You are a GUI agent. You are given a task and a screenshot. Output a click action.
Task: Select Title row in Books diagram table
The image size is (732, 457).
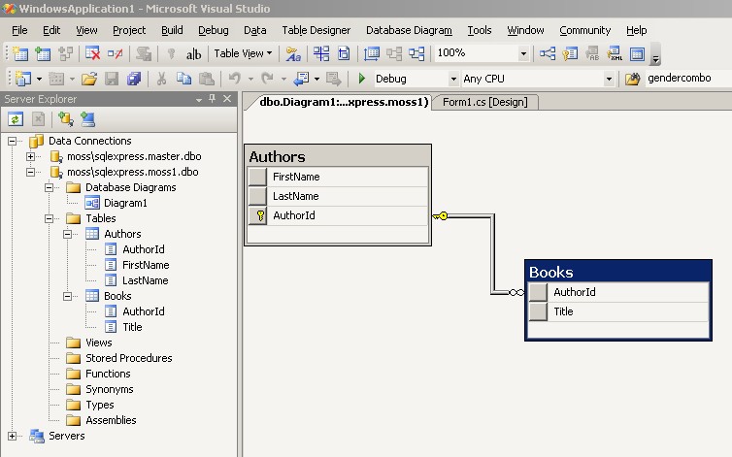[618, 311]
